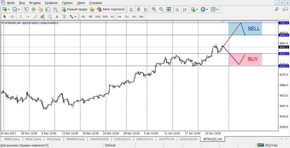
Task: Expand the periodicity clock dropdown
Action: 207,9
